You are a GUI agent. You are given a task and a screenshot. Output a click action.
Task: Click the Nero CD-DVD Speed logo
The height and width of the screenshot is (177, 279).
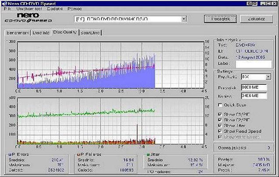(x=28, y=18)
